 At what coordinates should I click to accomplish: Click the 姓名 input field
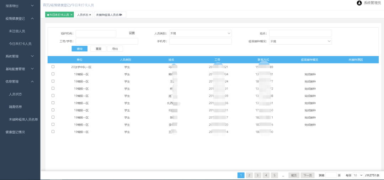(x=300, y=33)
